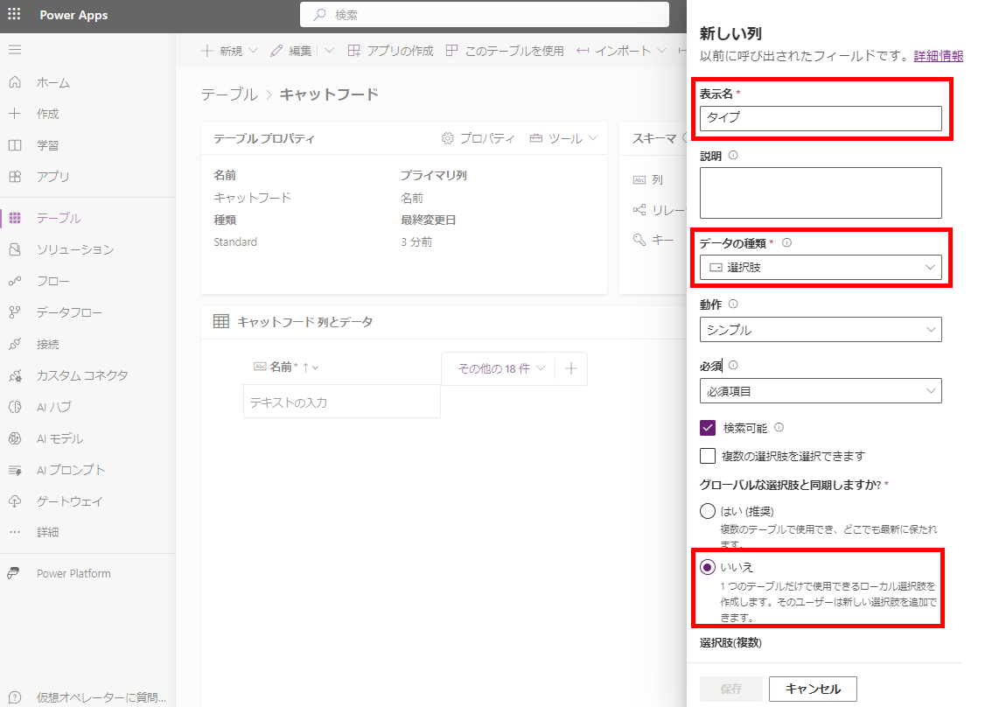This screenshot has width=985, height=707.
Task: Open the app launcher waffle icon
Action: (x=15, y=15)
